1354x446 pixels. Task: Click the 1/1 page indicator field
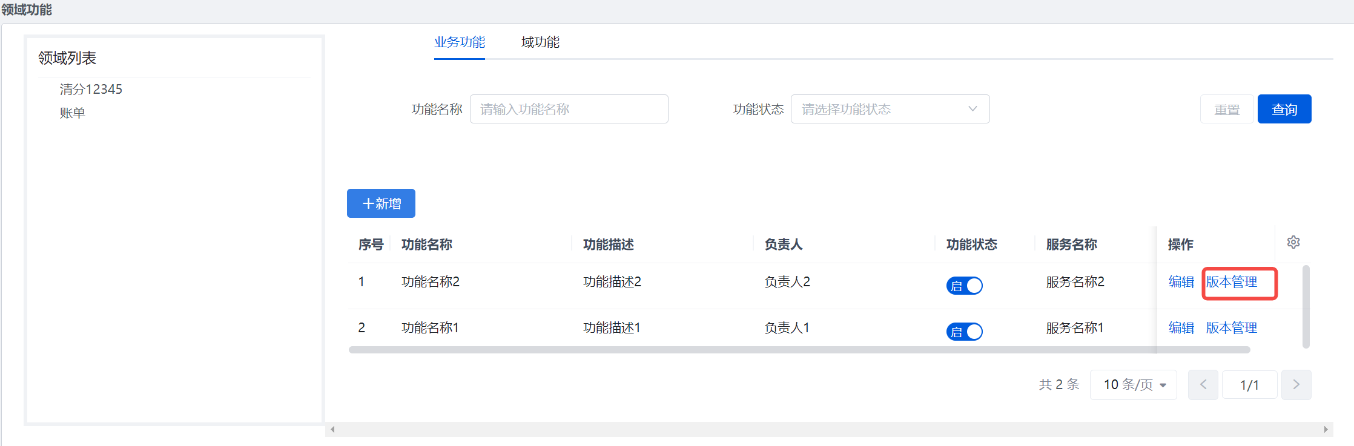pos(1250,385)
